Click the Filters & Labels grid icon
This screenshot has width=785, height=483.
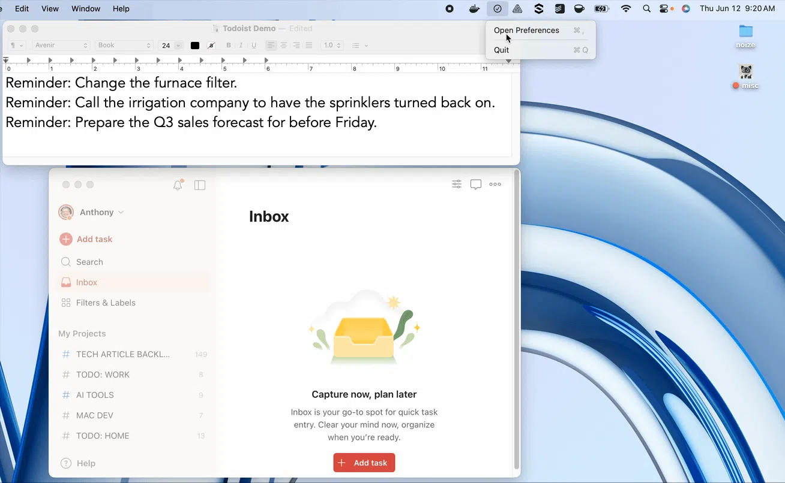point(66,303)
